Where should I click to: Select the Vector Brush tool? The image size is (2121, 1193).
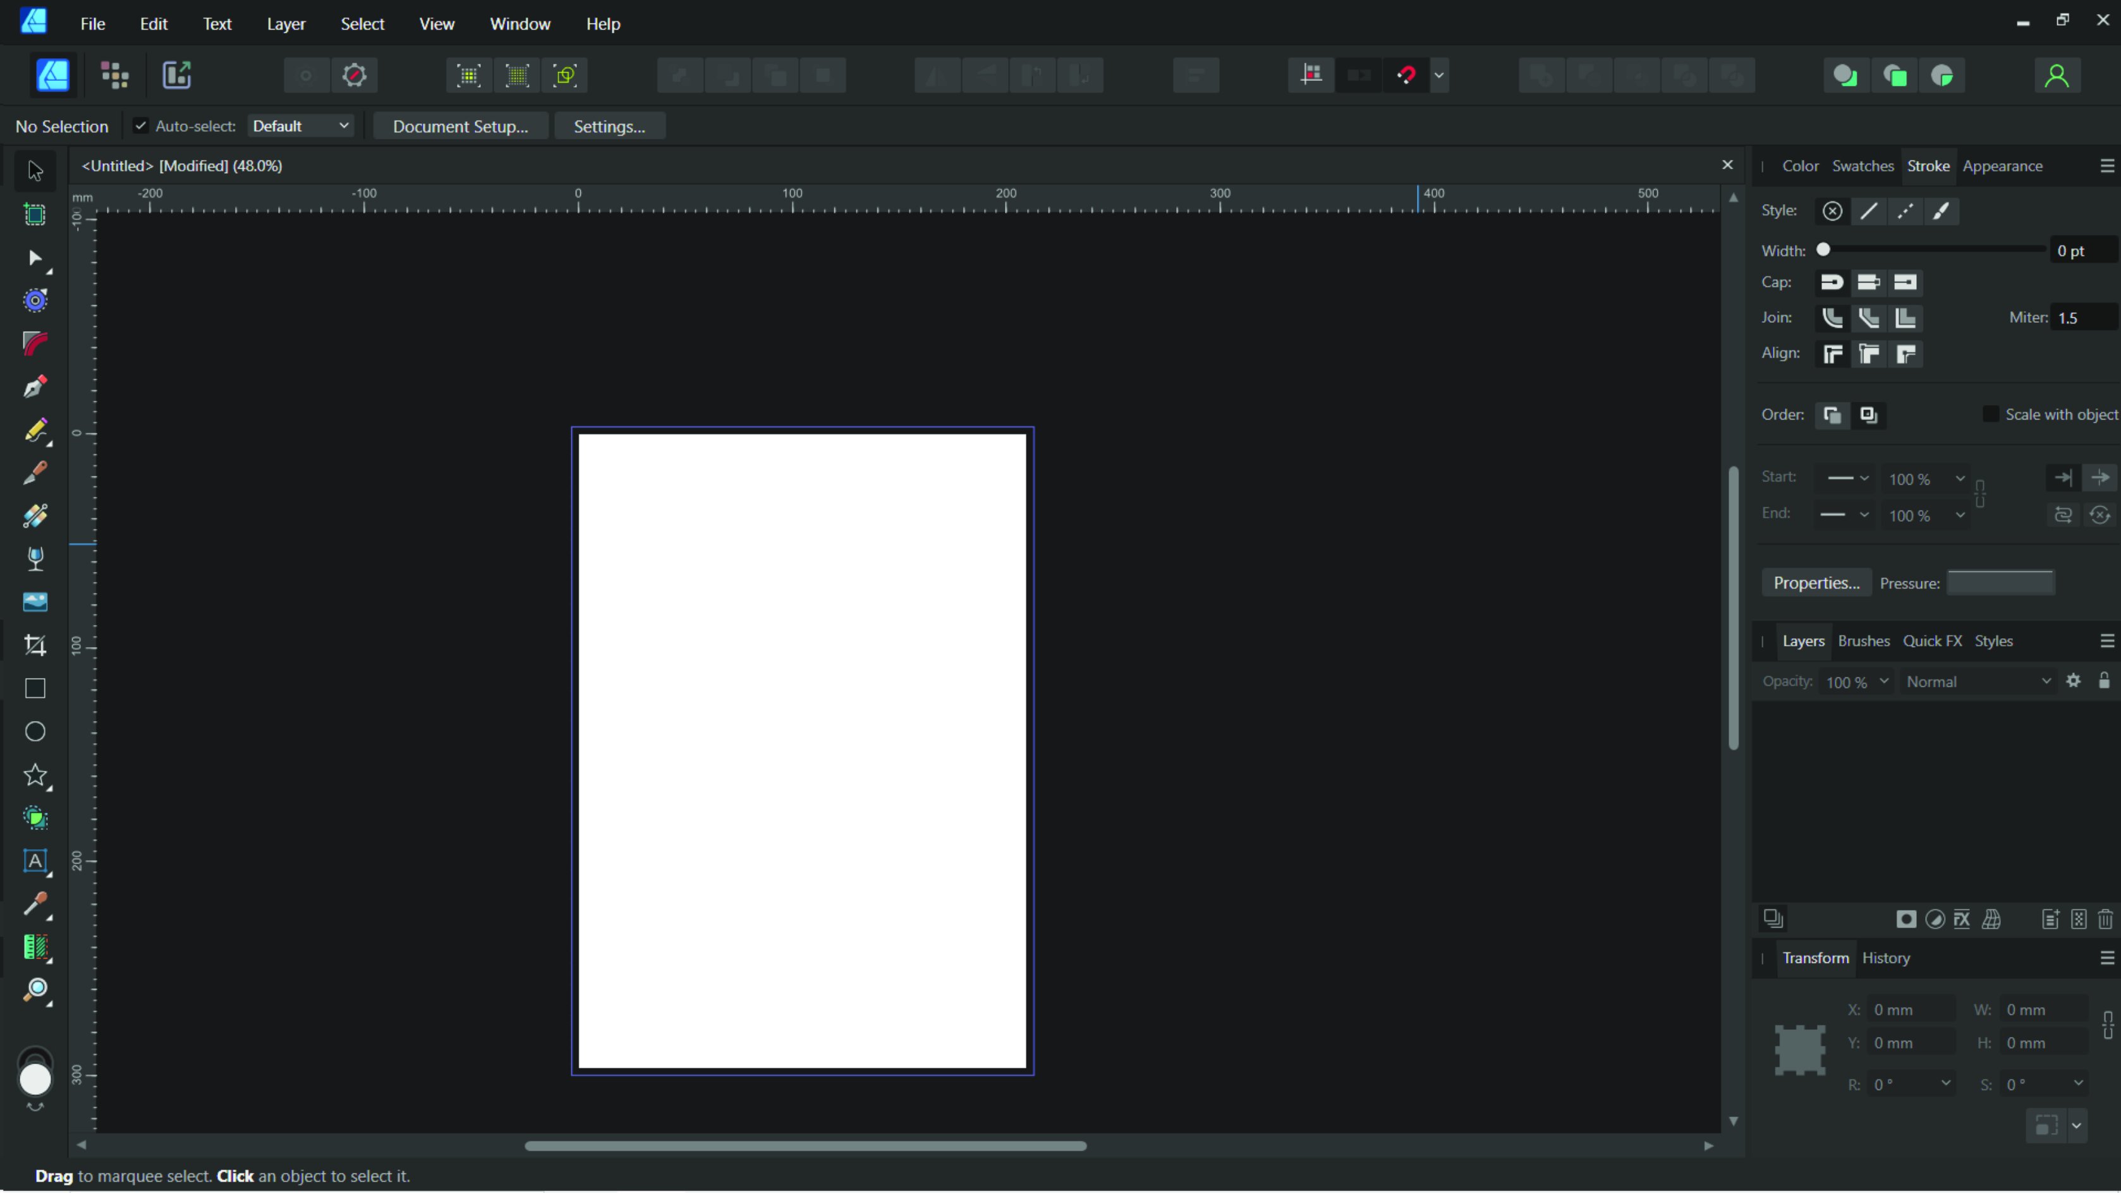click(35, 473)
